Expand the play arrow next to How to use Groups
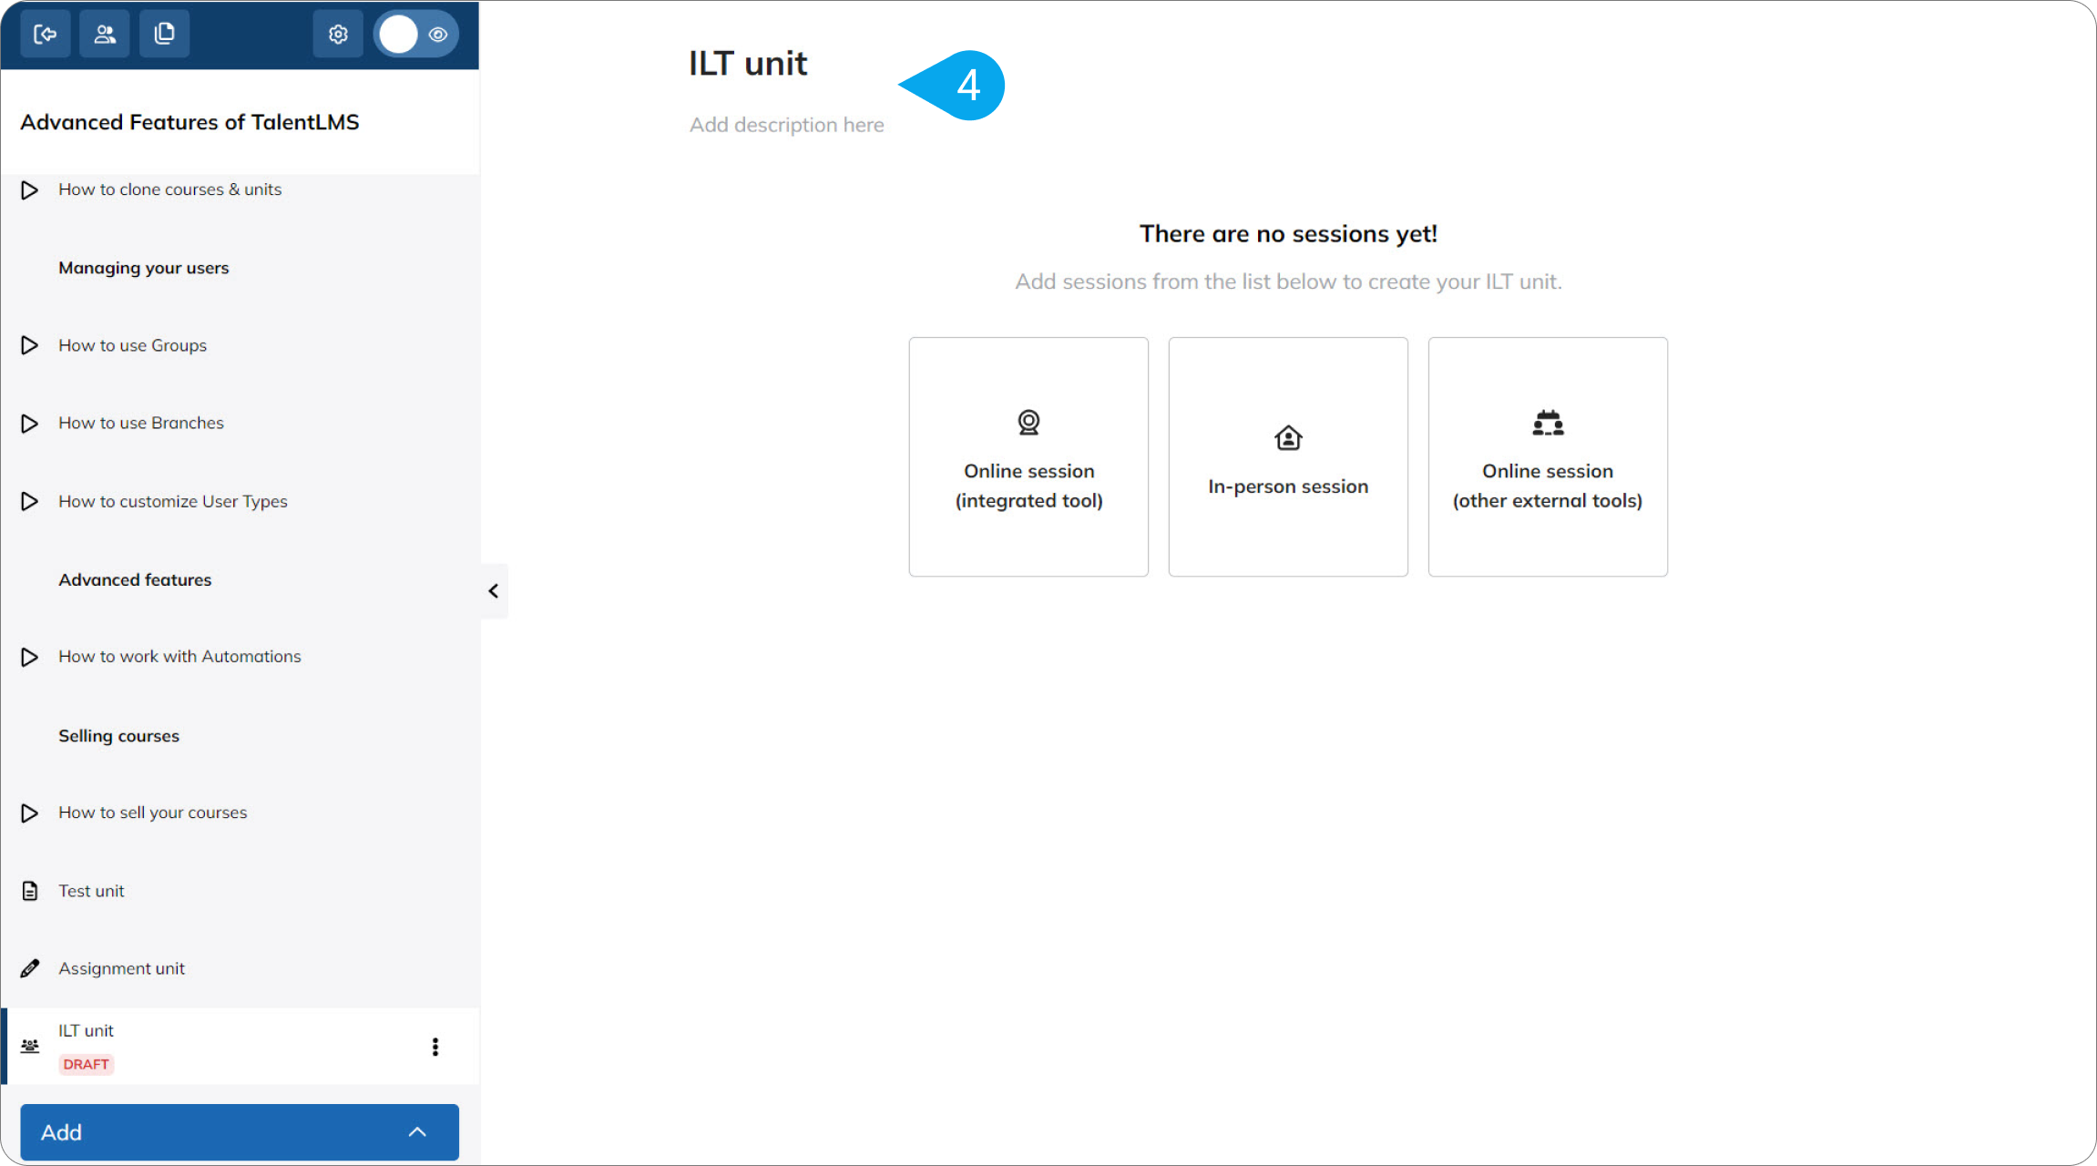Image resolution: width=2097 pixels, height=1166 pixels. [28, 345]
